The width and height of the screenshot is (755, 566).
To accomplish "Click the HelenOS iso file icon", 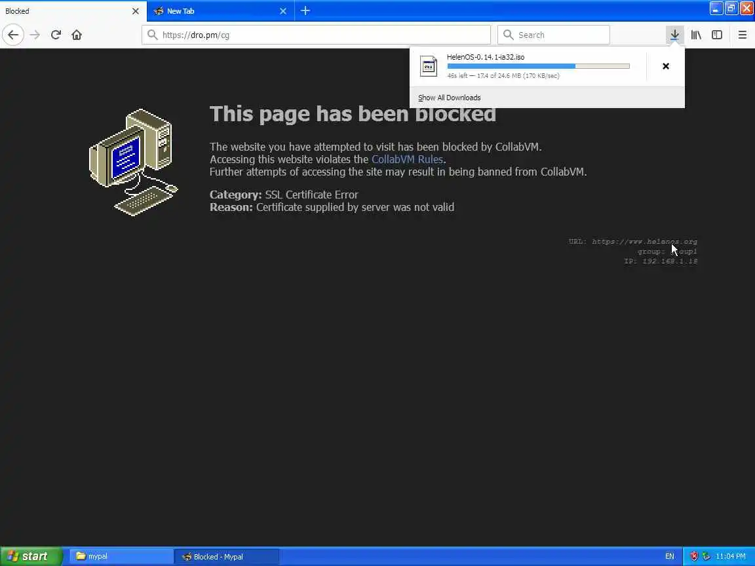I will click(428, 66).
